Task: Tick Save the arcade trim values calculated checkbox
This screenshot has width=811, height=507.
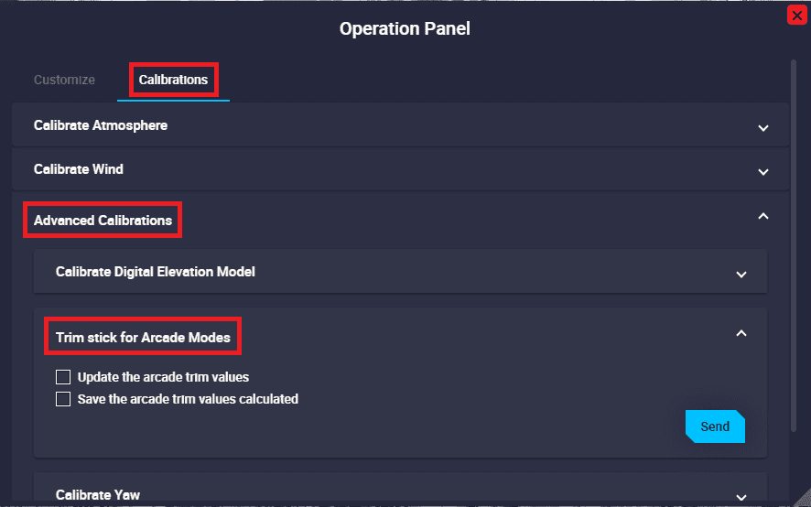Action: 63,399
